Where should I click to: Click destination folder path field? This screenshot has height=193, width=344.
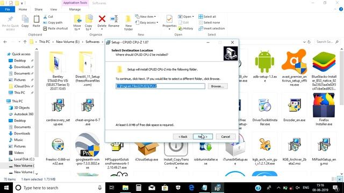[160, 86]
